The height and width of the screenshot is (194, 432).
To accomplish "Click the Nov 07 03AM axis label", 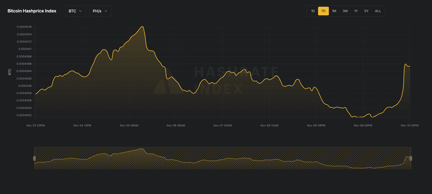I will point(222,126).
